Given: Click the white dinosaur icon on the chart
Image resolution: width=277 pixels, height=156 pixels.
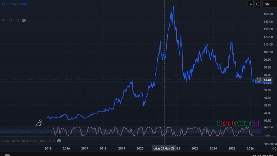Looking at the screenshot, I should tap(39, 123).
